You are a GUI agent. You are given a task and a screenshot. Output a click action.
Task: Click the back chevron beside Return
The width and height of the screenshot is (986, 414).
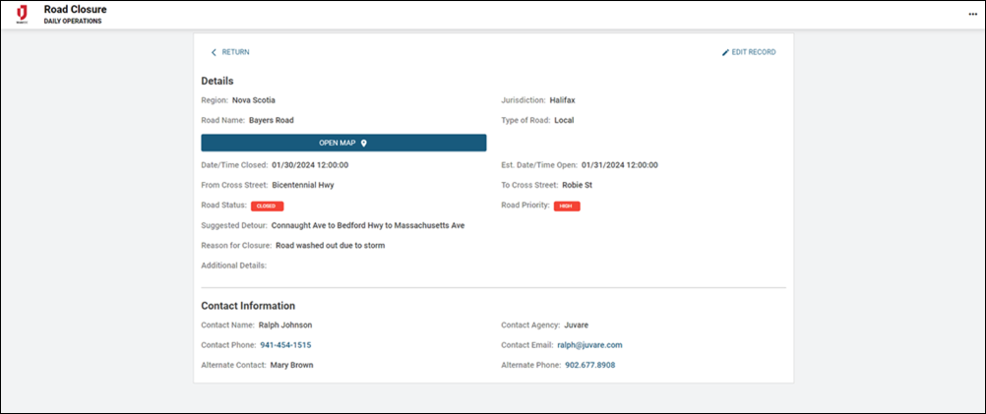coord(214,52)
